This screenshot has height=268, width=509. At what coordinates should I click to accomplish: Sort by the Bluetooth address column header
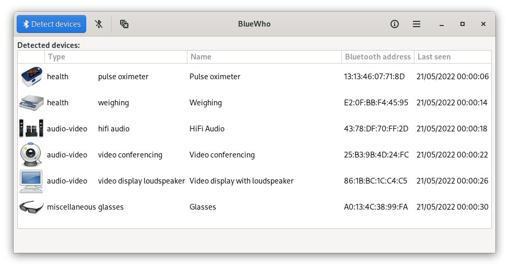pyautogui.click(x=378, y=57)
